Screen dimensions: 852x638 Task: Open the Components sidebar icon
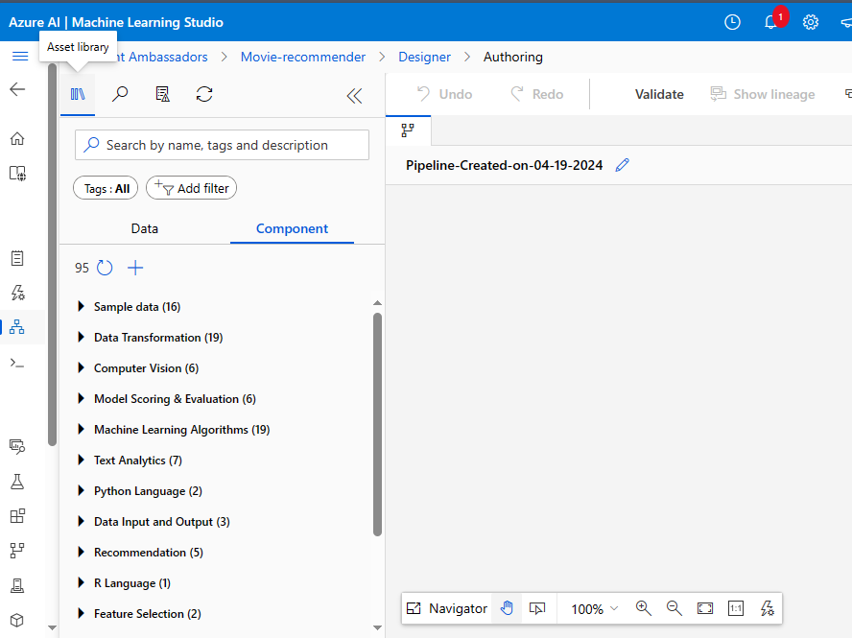click(x=17, y=516)
